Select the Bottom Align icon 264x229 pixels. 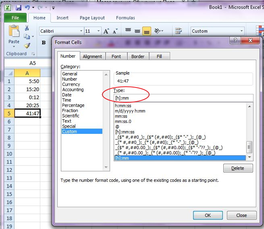coord(146,31)
